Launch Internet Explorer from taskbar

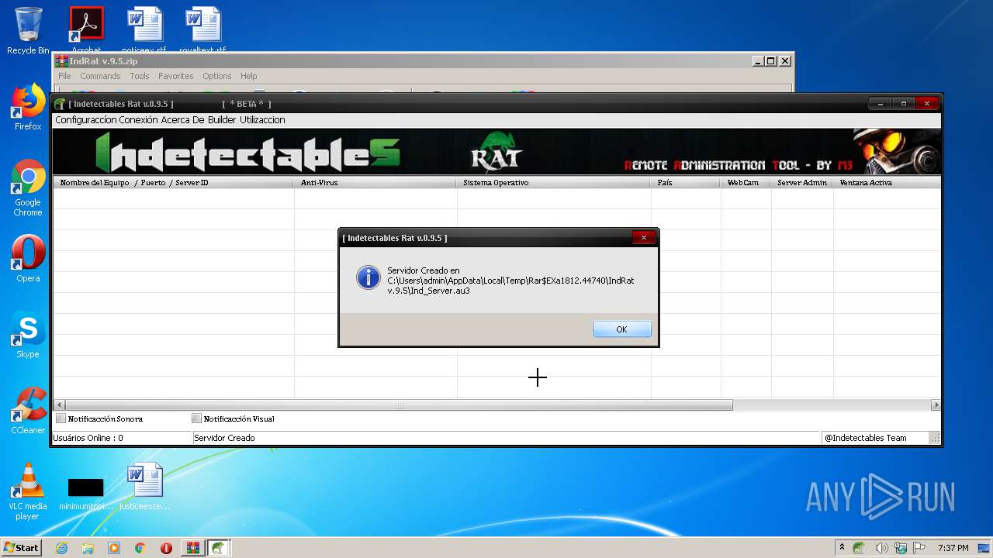61,548
